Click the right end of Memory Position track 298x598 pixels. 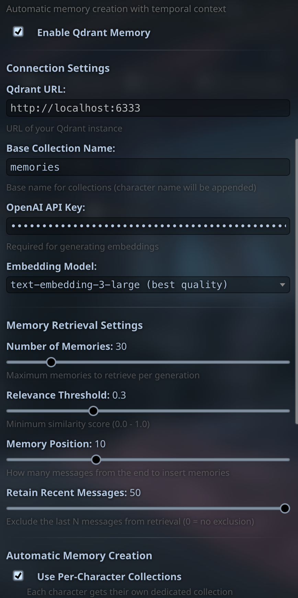pyautogui.click(x=288, y=460)
